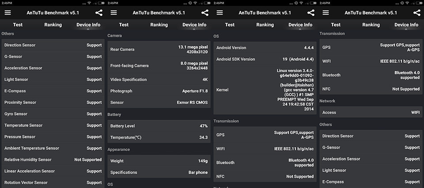This screenshot has width=424, height=188.
Task: Open hamburger menu above the Network Access screen
Action: tap(326, 13)
